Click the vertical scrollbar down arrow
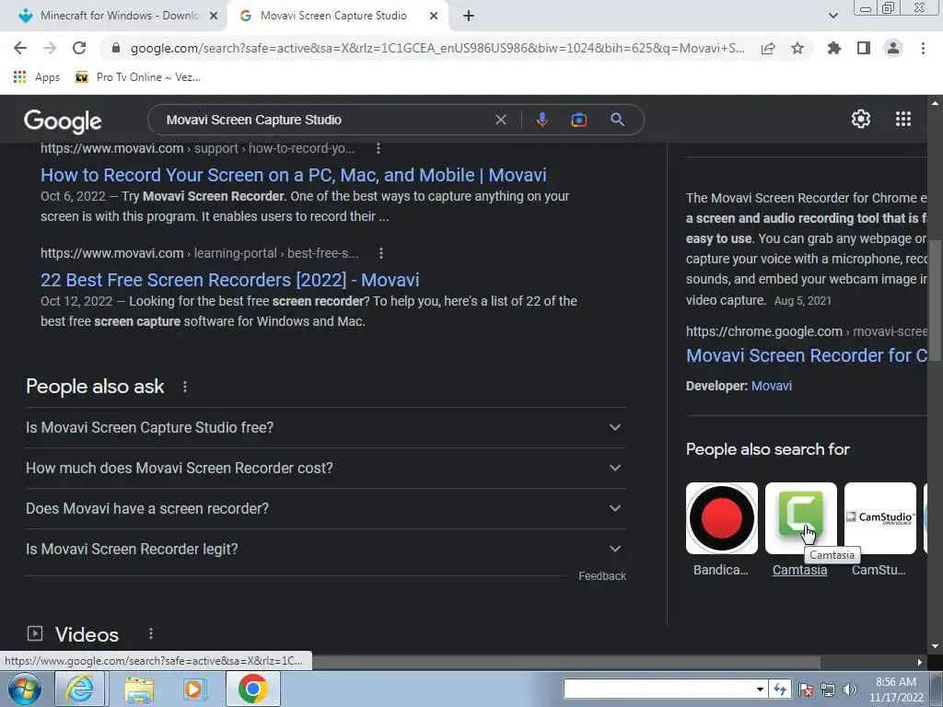Viewport: 943px width, 707px height. 935,646
